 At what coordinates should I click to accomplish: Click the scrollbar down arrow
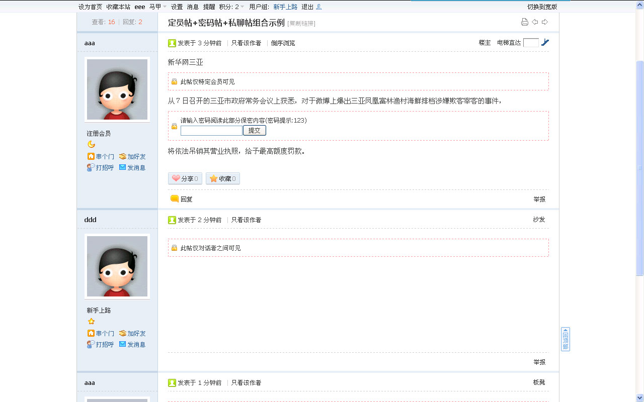(x=640, y=397)
